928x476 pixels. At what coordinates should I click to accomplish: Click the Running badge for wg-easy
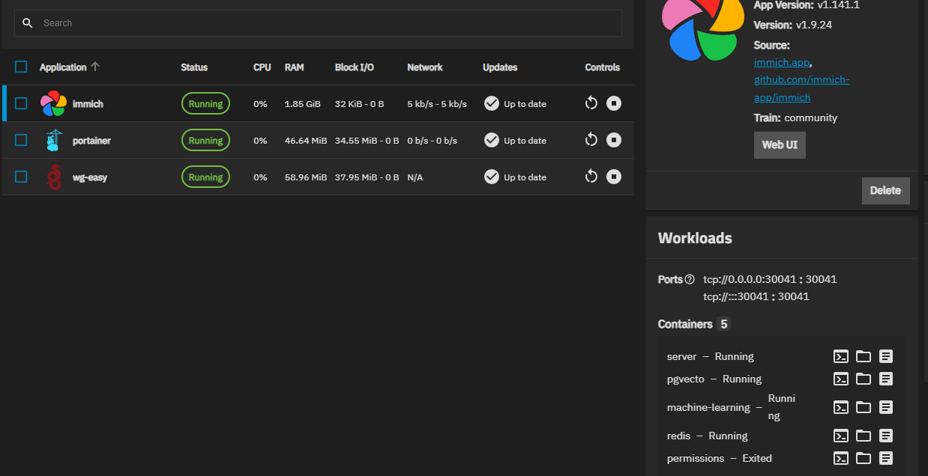pos(205,177)
